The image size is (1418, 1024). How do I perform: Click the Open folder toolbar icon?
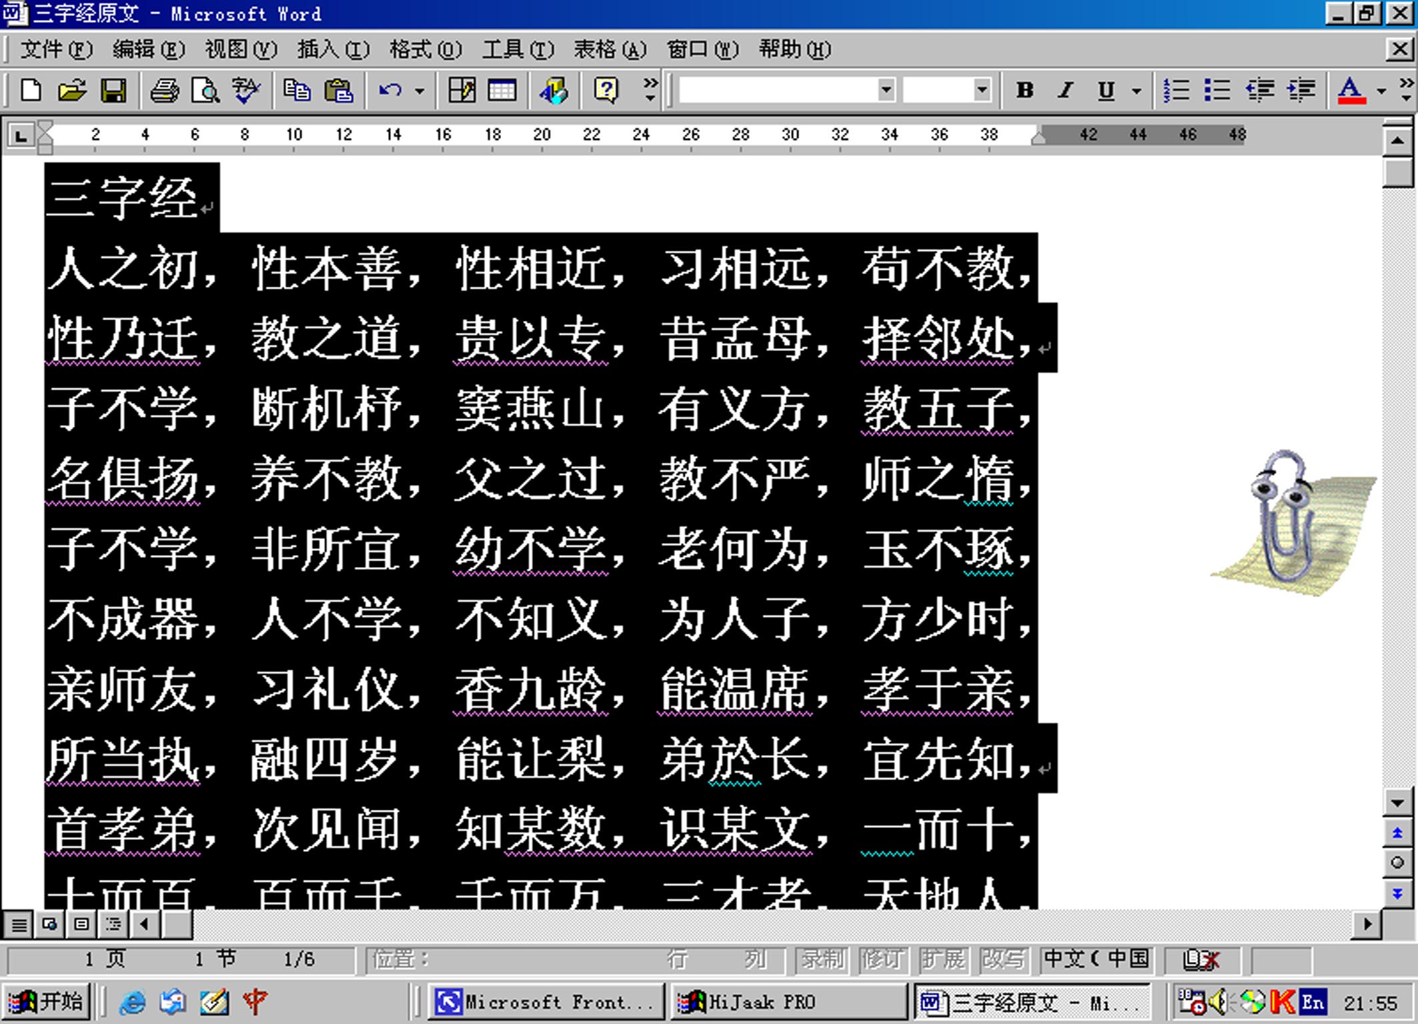click(x=72, y=90)
